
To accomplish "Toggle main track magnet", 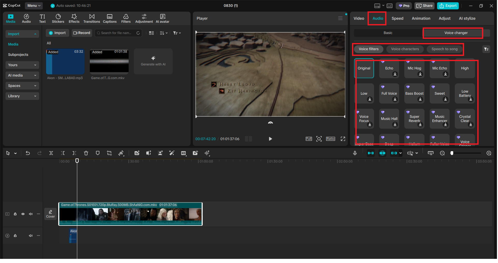I will pos(371,153).
